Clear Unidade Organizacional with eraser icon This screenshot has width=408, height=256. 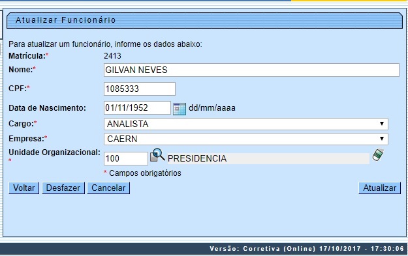pos(378,155)
